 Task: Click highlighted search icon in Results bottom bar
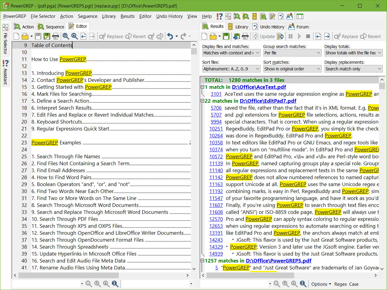click(303, 284)
